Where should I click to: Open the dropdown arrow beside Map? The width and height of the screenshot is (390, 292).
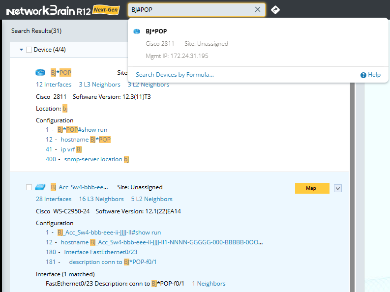338,188
